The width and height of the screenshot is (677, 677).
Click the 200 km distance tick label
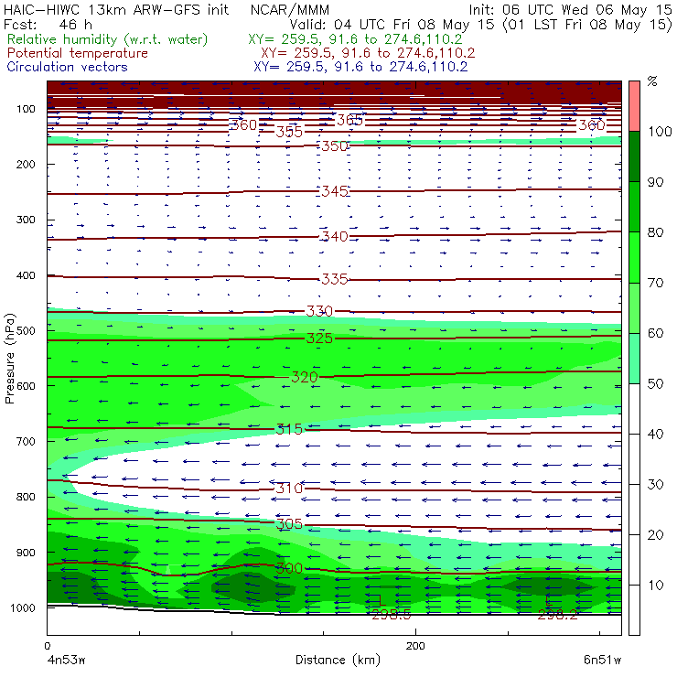(415, 646)
